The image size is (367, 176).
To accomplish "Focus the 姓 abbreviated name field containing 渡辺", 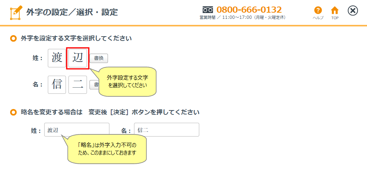I will (76, 130).
